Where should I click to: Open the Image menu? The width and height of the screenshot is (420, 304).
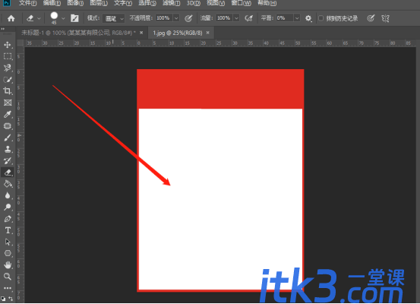tap(75, 3)
